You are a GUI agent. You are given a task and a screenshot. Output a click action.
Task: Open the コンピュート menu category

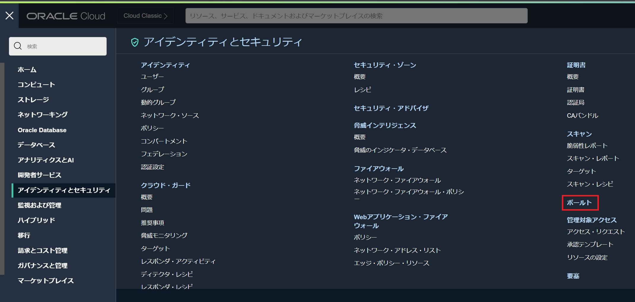[x=36, y=85]
